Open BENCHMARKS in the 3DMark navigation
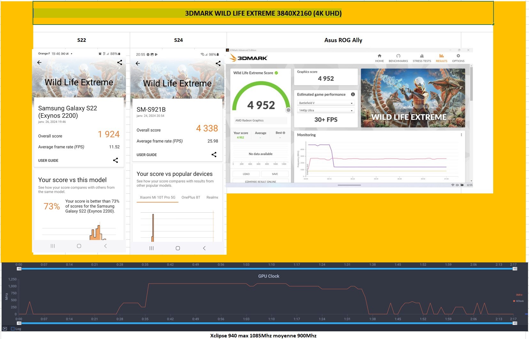 tap(398, 58)
